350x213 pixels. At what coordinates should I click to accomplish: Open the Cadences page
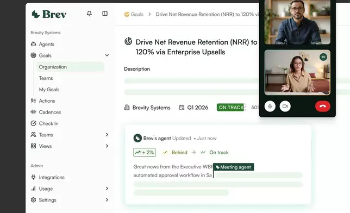coord(50,112)
